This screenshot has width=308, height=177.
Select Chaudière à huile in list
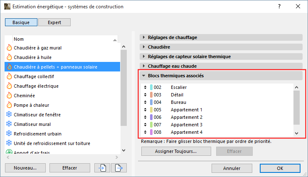point(62,57)
